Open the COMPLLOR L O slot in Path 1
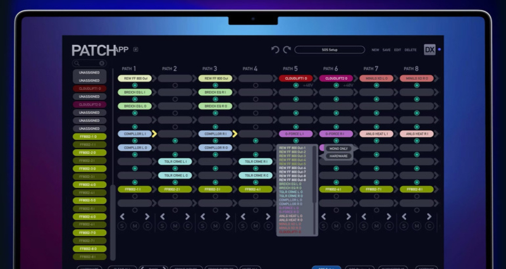Viewport: 506px width, 269px height. (135, 147)
